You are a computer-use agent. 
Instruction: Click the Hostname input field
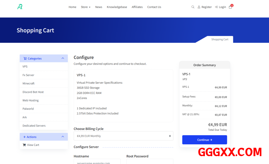point(97,162)
